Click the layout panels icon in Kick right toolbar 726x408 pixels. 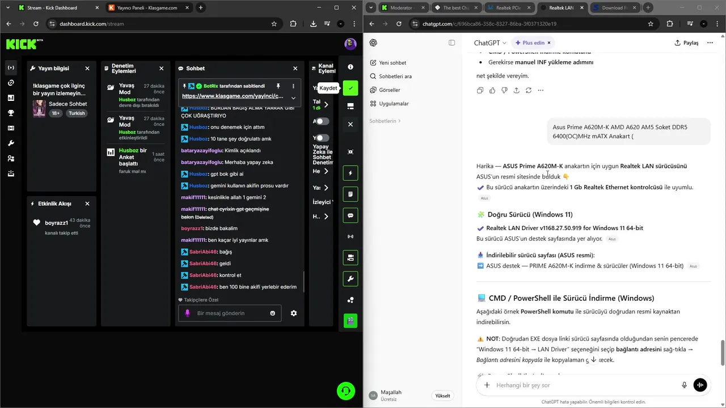(351, 106)
